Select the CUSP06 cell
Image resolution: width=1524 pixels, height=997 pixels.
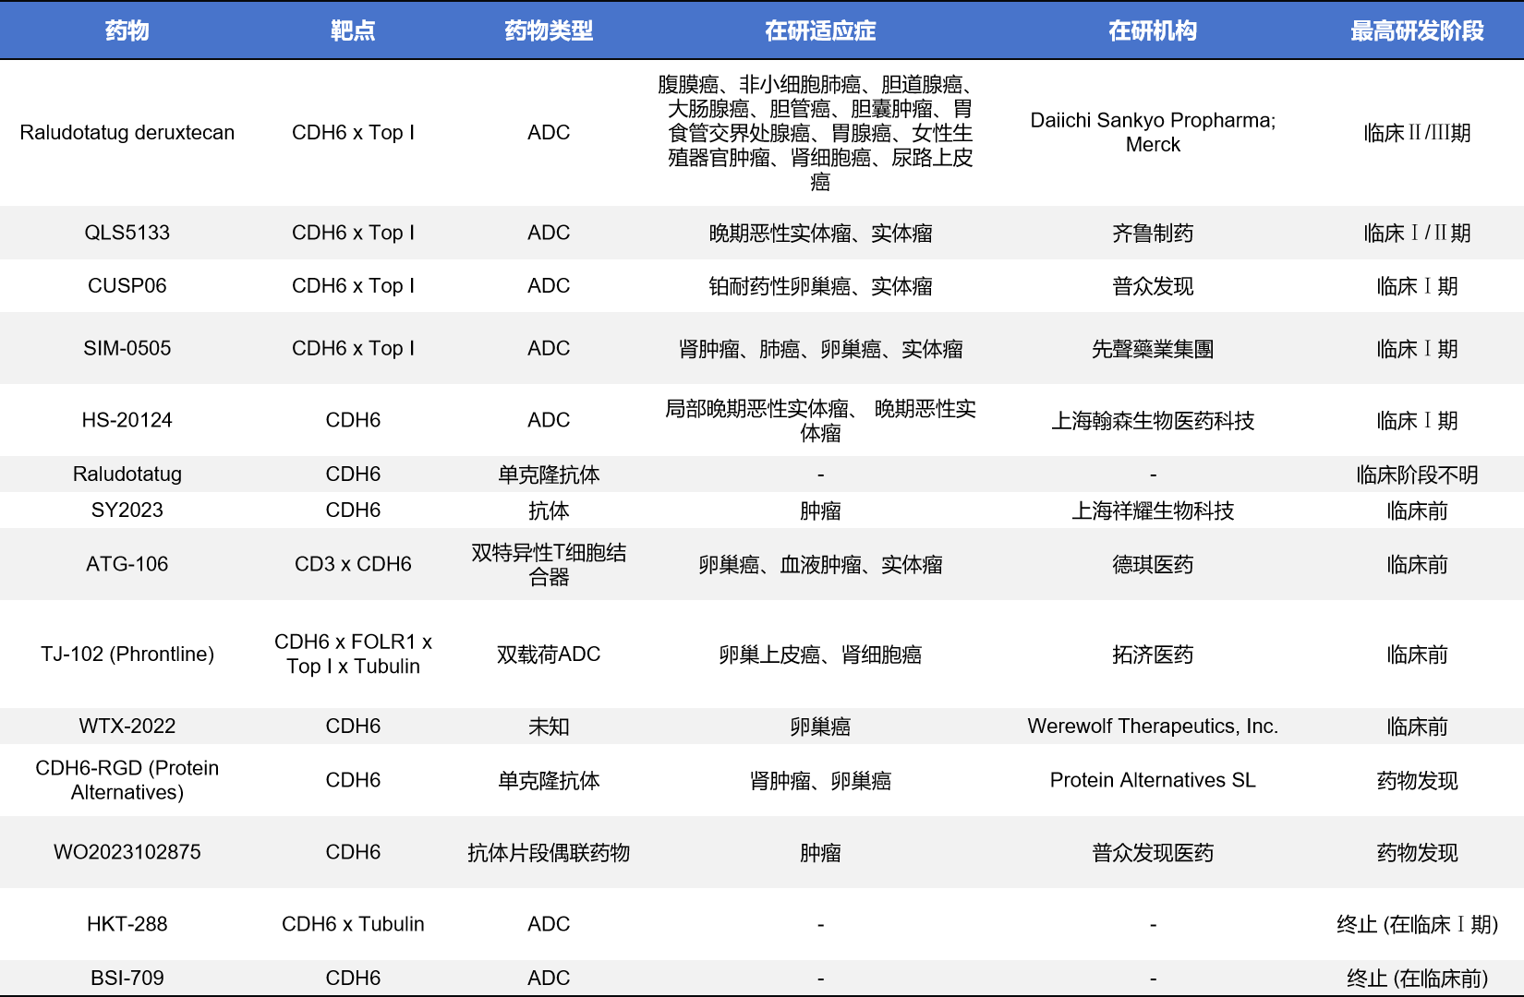[127, 286]
